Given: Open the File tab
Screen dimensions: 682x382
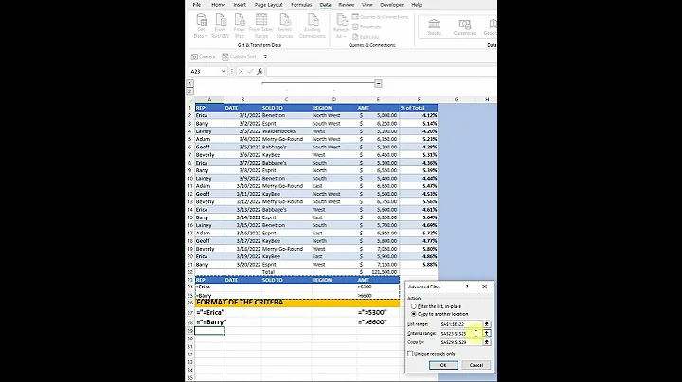Looking at the screenshot, I should [x=197, y=5].
